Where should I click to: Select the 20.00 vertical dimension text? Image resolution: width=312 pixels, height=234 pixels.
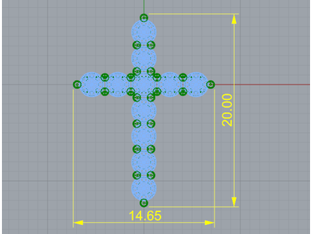(x=227, y=110)
